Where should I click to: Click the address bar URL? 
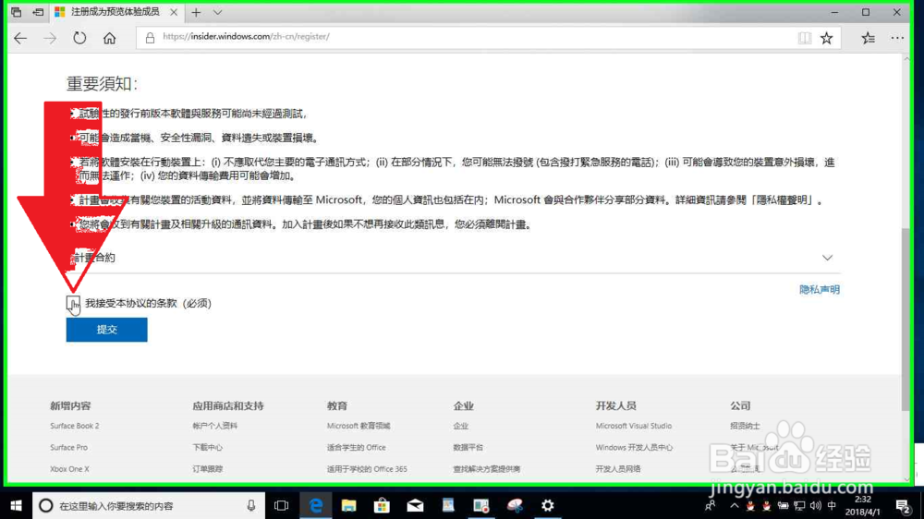246,37
